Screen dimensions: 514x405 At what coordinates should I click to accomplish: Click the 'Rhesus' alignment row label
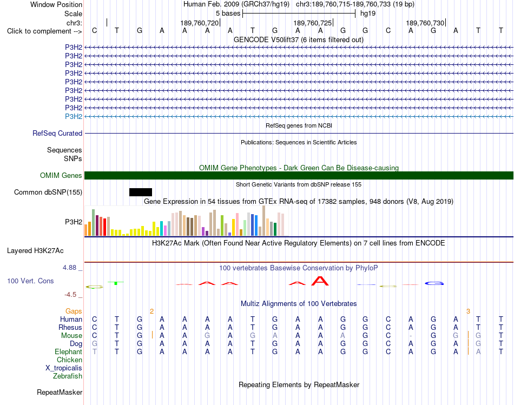tap(70, 327)
